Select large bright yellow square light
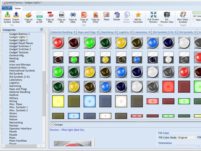 (x=58, y=101)
